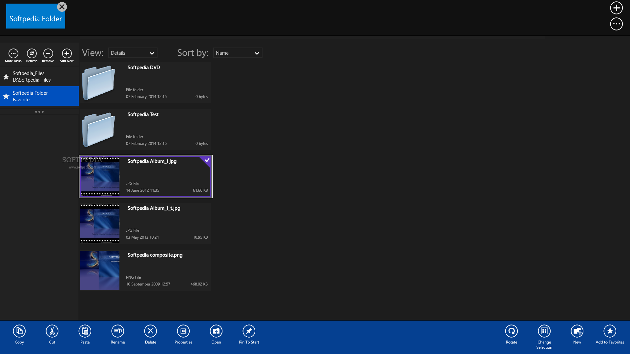
Task: Click the three-dot sidebar expander handle
Action: pyautogui.click(x=39, y=112)
